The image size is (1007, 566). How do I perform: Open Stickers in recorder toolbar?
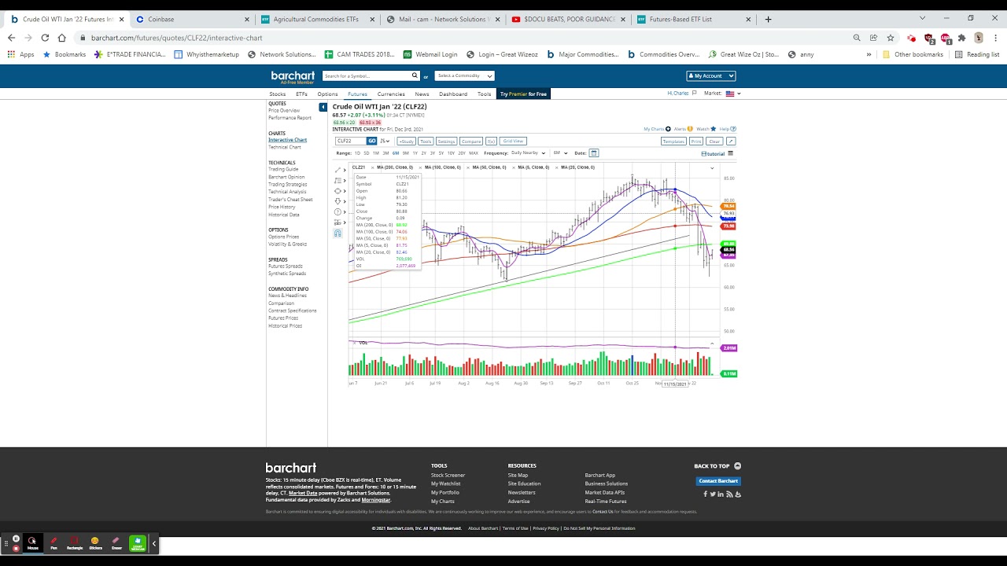(95, 542)
